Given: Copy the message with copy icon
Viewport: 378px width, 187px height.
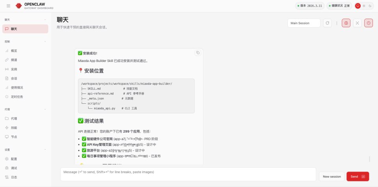Looking at the screenshot, I should [198, 53].
